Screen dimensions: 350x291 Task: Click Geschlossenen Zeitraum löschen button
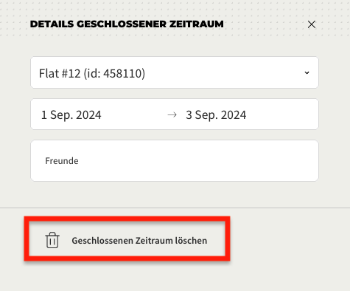(127, 239)
